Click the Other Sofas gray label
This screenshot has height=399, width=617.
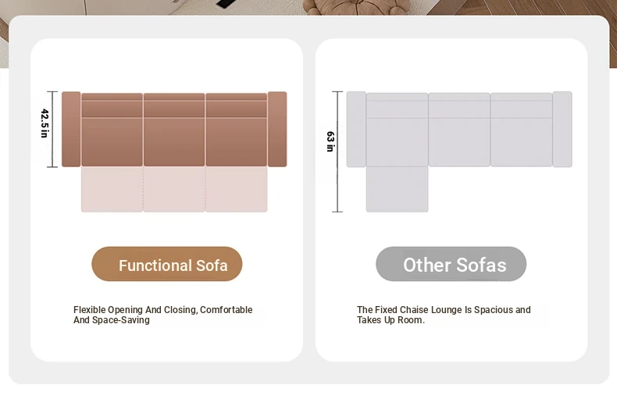451,264
